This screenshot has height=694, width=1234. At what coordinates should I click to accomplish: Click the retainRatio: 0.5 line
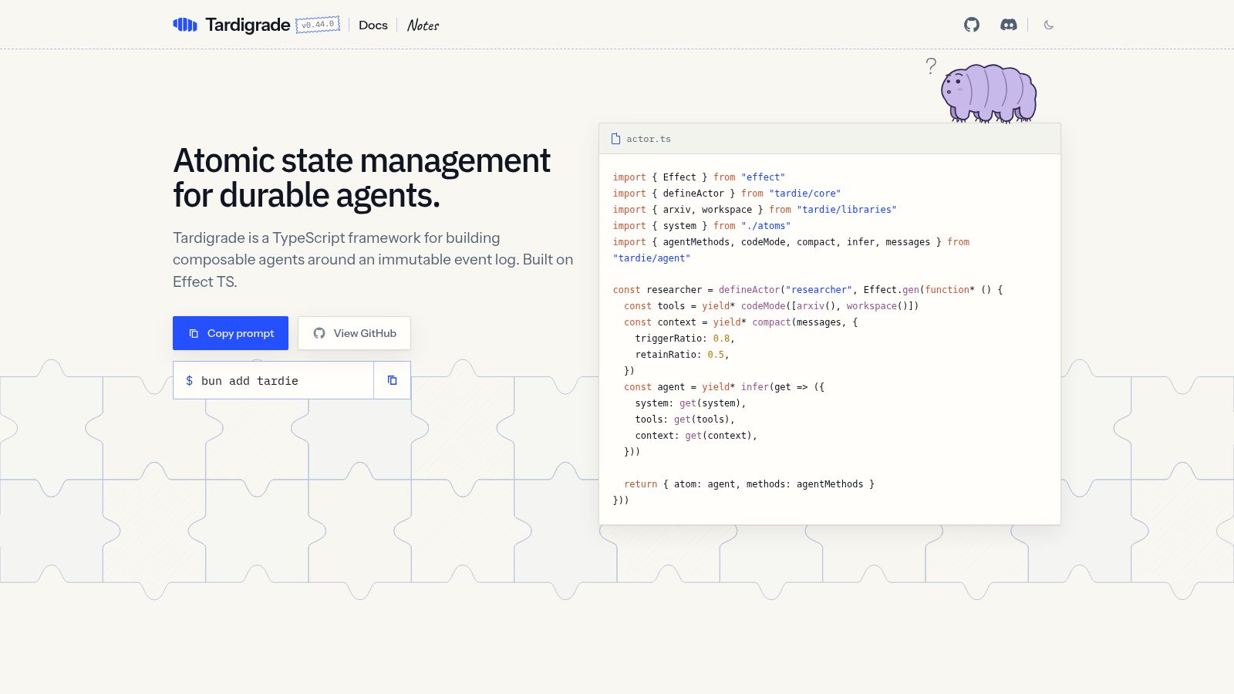tap(682, 355)
